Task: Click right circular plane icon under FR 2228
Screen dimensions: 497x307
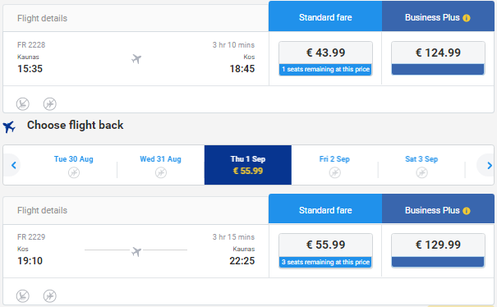Action: tap(50, 104)
